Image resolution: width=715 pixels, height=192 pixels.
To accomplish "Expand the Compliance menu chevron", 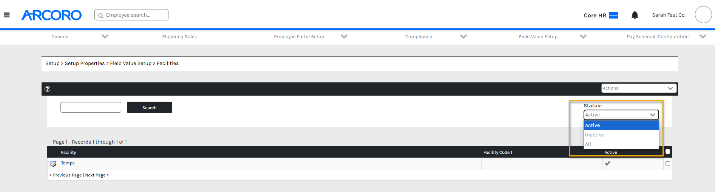I will 463,37.
